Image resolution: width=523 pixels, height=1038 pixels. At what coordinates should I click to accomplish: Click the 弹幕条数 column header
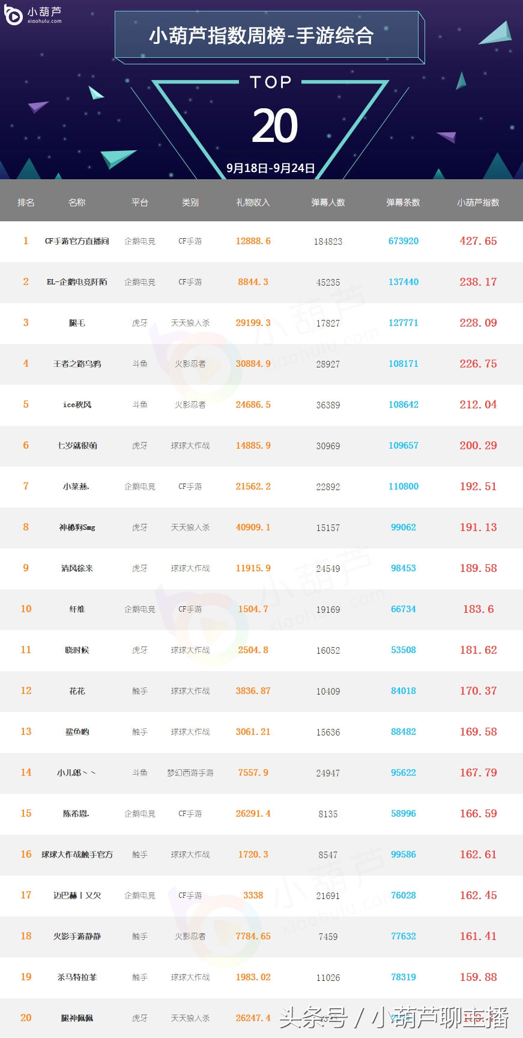tap(403, 203)
